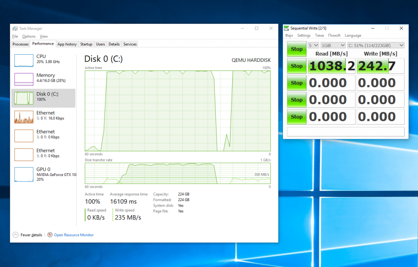This screenshot has height=267, width=418.
Task: Maximize the Task Manager window
Action: point(257,28)
